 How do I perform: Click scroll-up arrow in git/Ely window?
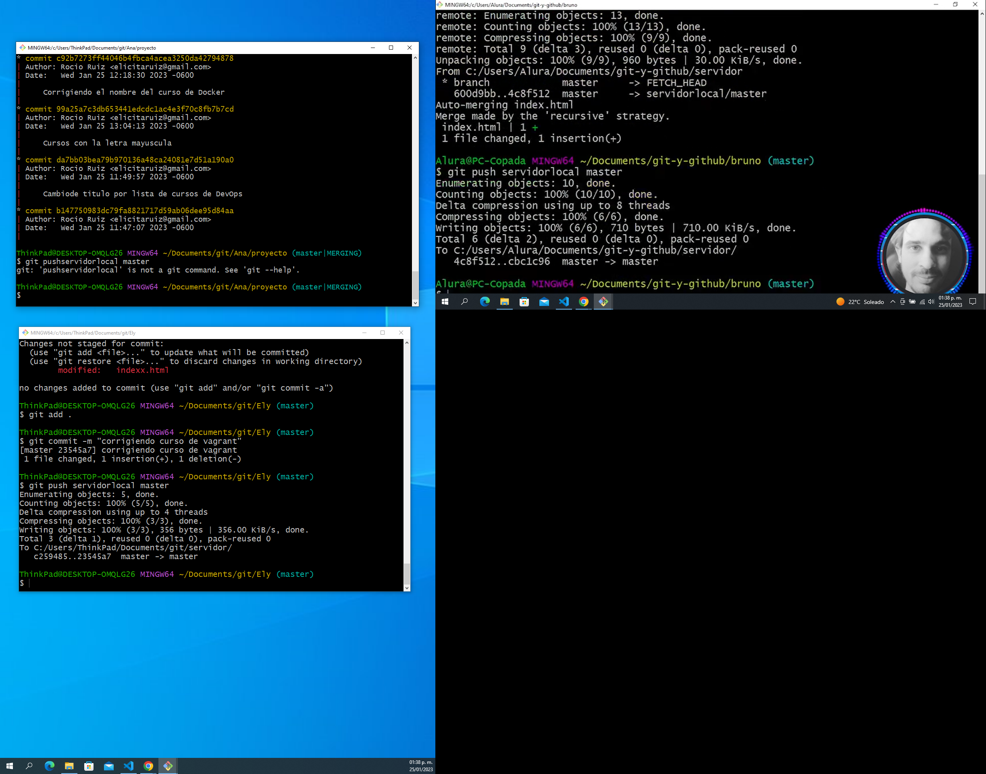pyautogui.click(x=407, y=343)
